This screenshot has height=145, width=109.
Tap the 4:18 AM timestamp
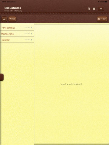click(x=27, y=34)
